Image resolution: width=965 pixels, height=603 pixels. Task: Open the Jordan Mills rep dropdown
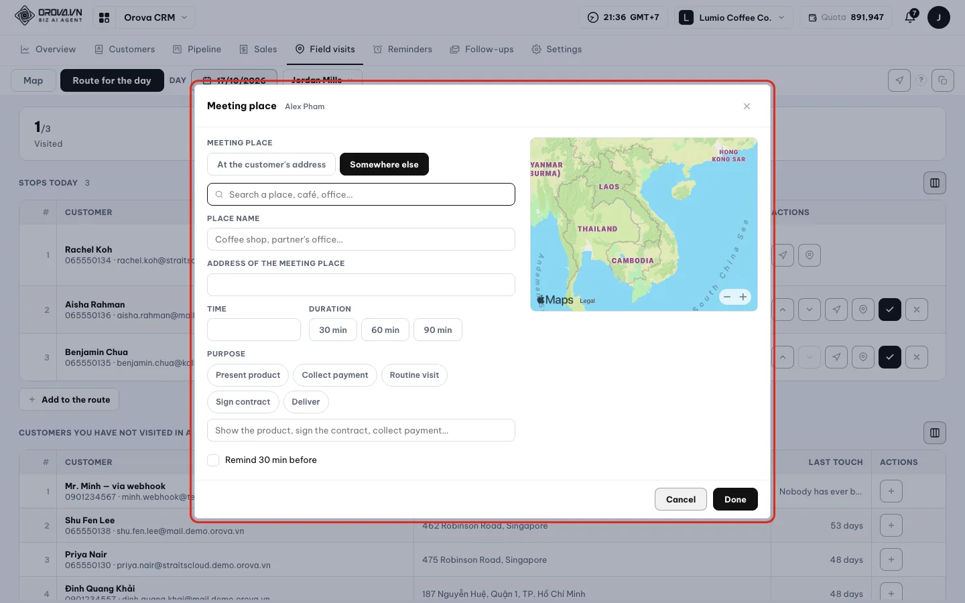[322, 80]
